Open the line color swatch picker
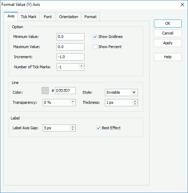 [x=45, y=91]
